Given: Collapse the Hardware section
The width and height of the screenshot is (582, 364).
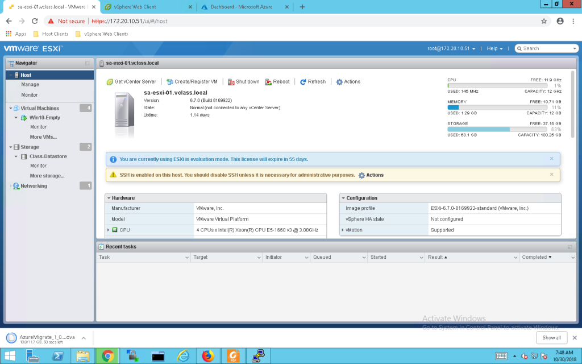Looking at the screenshot, I should pos(109,198).
